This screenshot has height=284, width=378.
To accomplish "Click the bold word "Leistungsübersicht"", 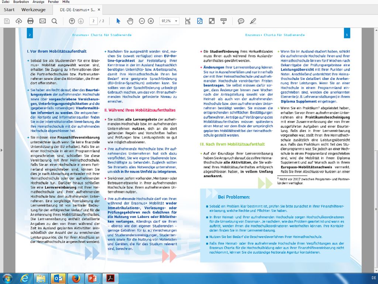I will coord(296,70).
